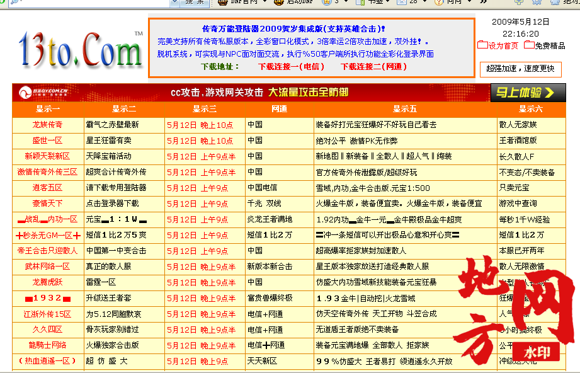This screenshot has width=580, height=373.
Task: Open the 帝王合击只迎散人 server link
Action: (47, 251)
